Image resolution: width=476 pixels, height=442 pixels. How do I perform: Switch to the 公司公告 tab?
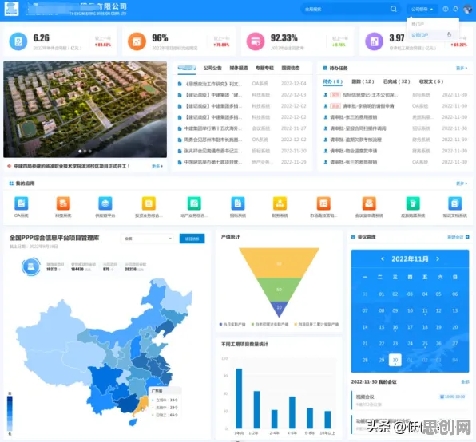(x=212, y=68)
